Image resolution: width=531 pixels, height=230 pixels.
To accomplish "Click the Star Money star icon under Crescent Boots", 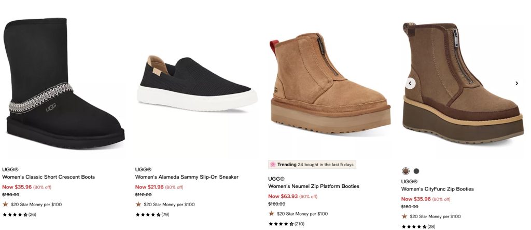I will (6, 204).
